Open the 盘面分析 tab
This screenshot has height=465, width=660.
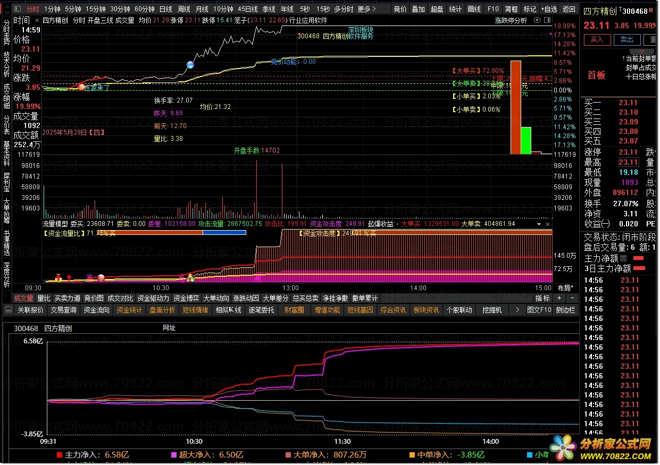(x=162, y=310)
